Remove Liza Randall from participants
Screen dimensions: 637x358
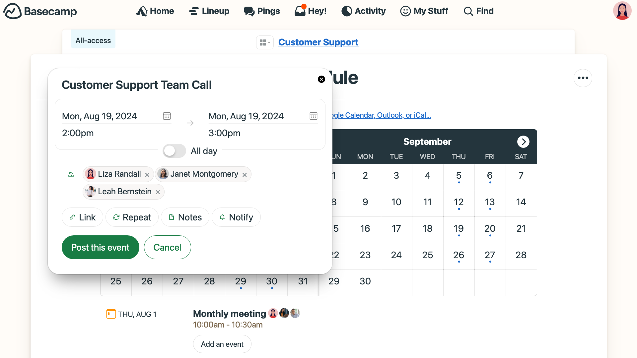coord(147,175)
